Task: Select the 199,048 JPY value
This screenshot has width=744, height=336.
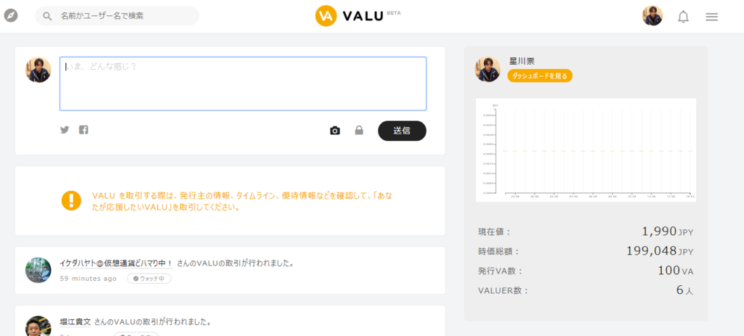Action: (660, 250)
